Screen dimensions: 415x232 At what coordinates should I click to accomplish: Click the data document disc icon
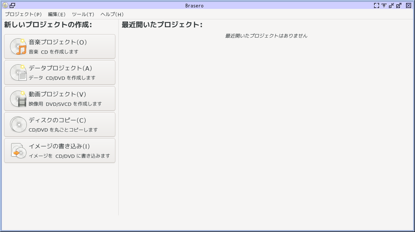pyautogui.click(x=18, y=72)
